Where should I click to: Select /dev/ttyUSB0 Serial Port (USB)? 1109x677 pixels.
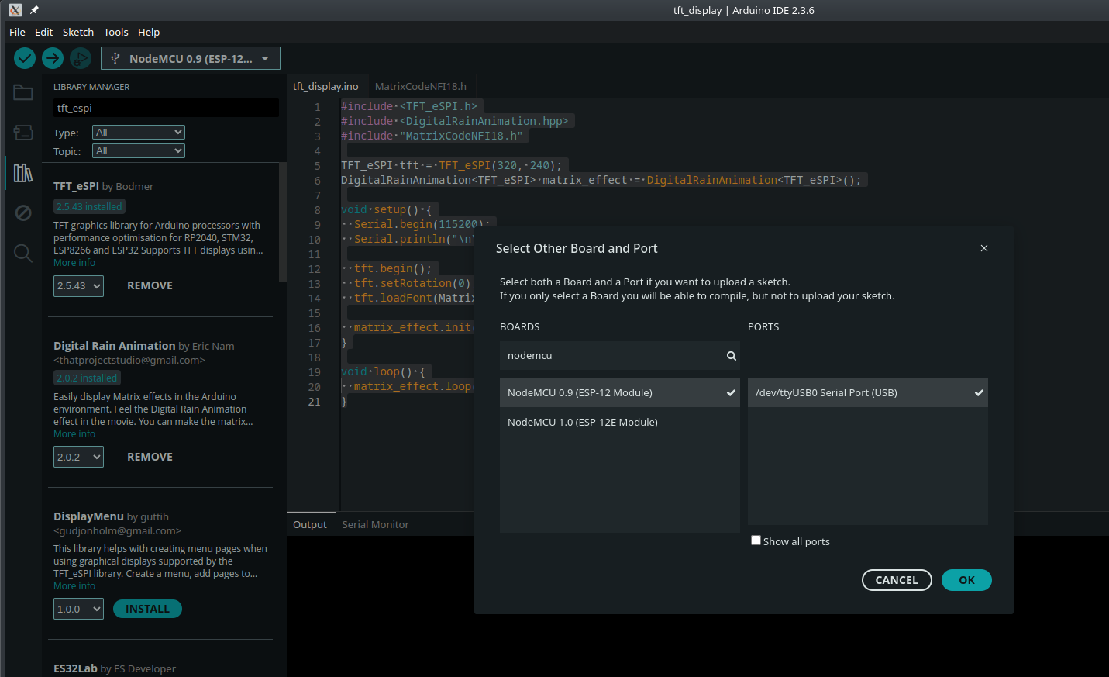[868, 392]
